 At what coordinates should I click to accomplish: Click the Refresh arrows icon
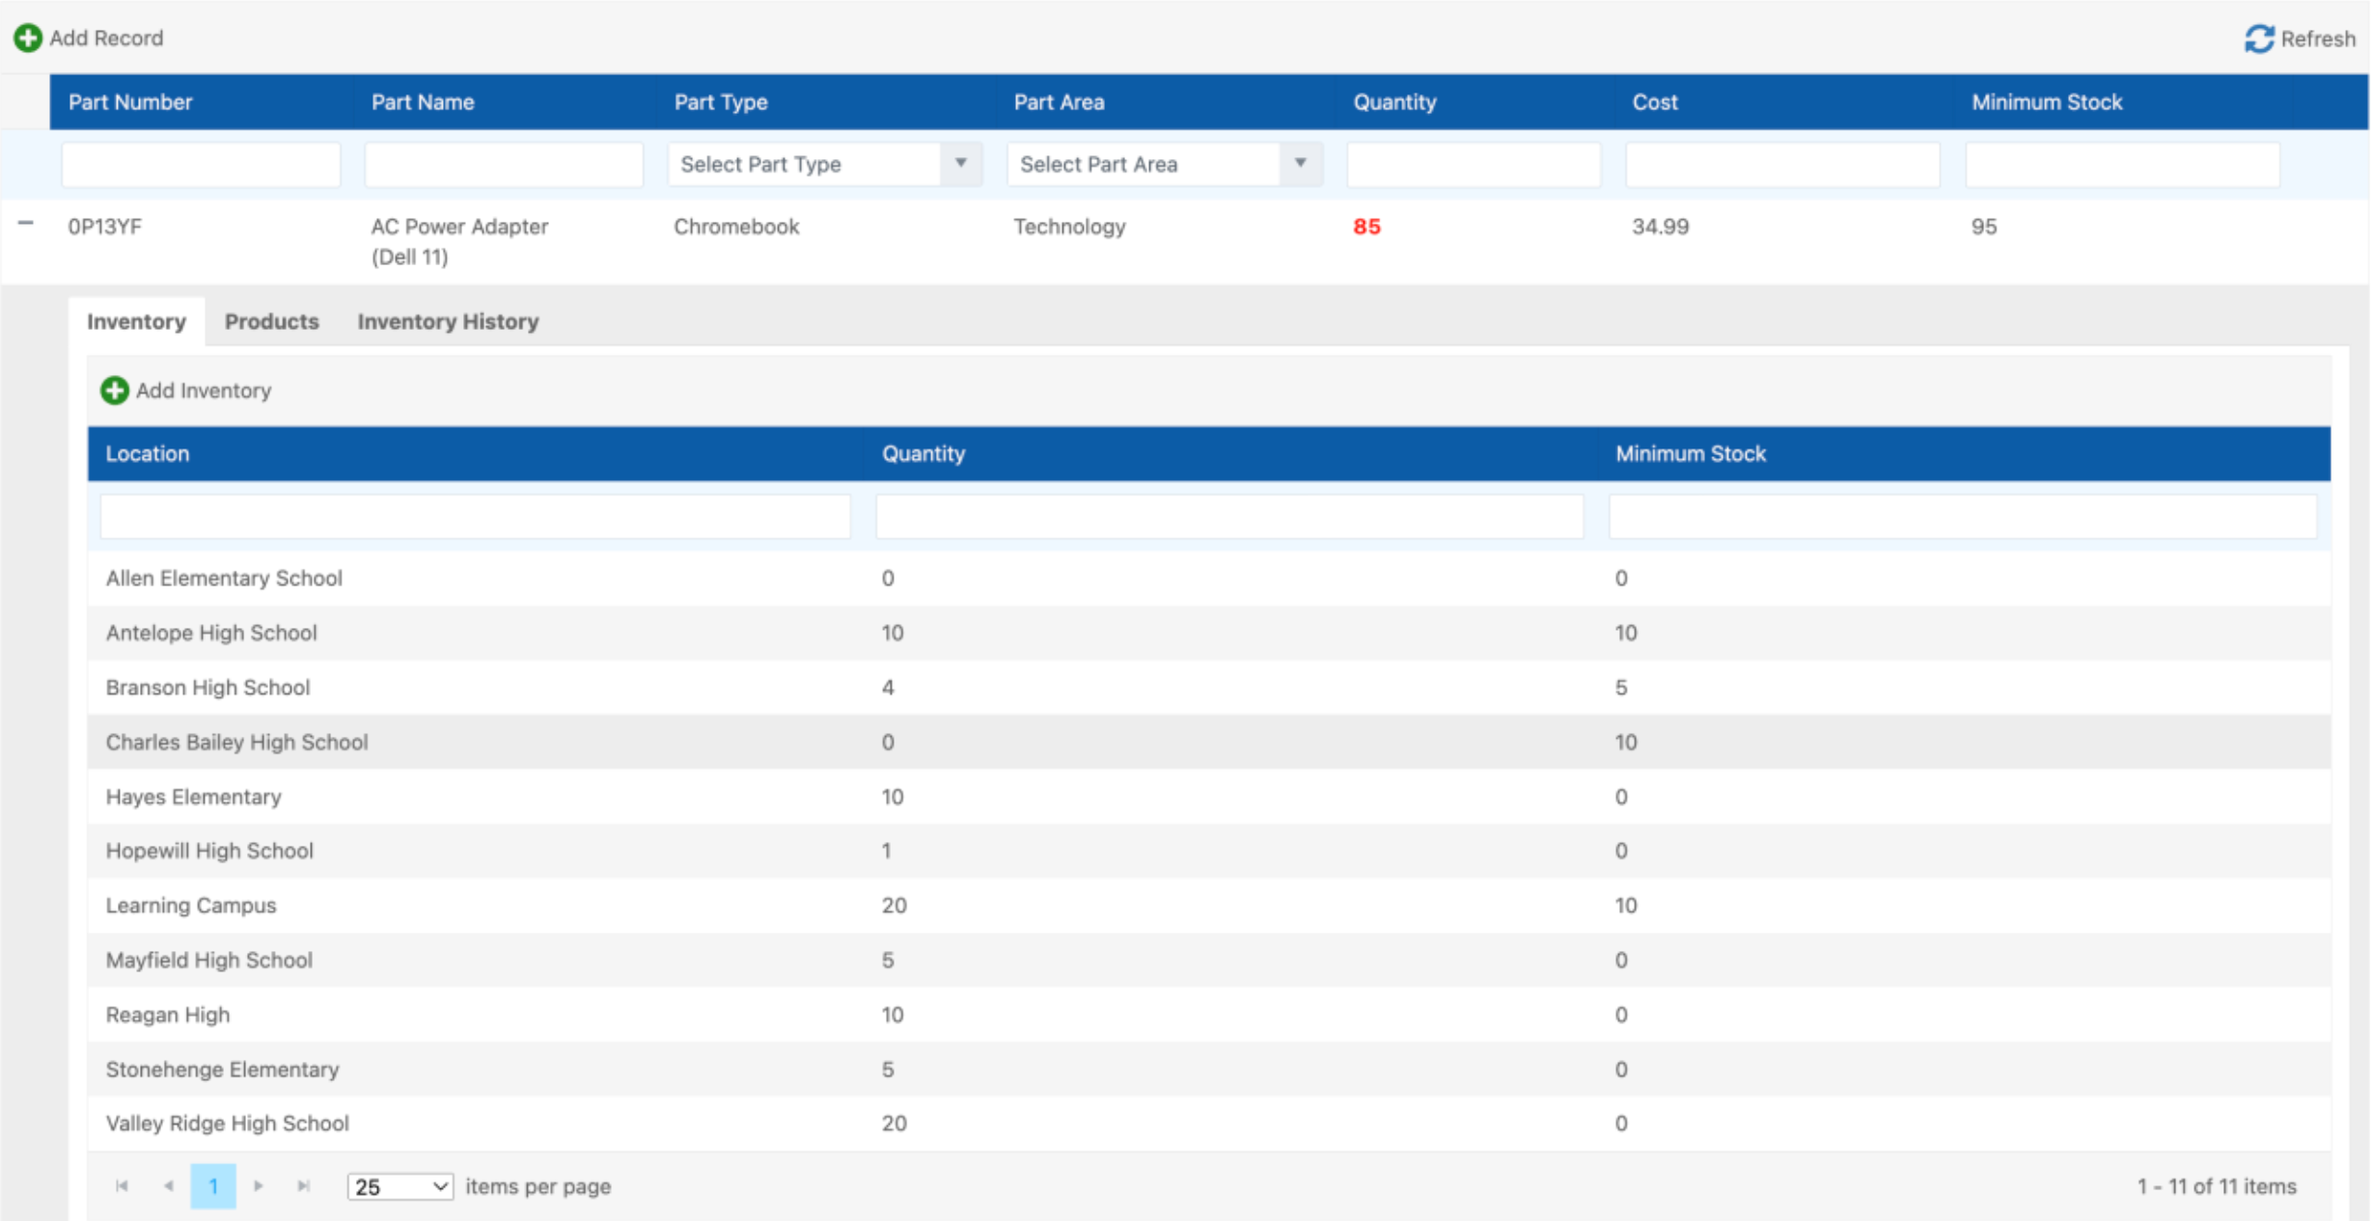tap(2259, 39)
